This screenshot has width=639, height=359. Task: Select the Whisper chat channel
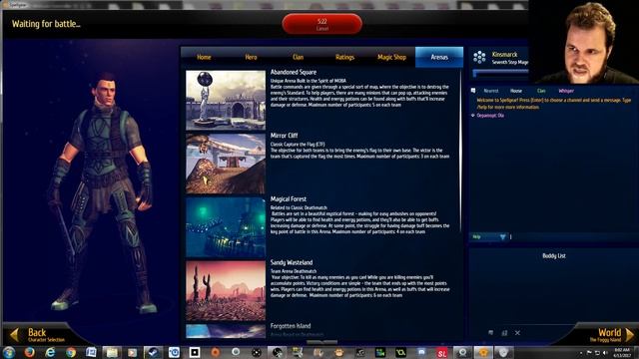click(x=566, y=91)
